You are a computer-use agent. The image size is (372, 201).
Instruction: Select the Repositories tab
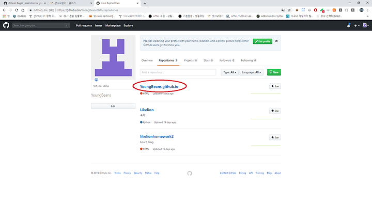tap(168, 60)
